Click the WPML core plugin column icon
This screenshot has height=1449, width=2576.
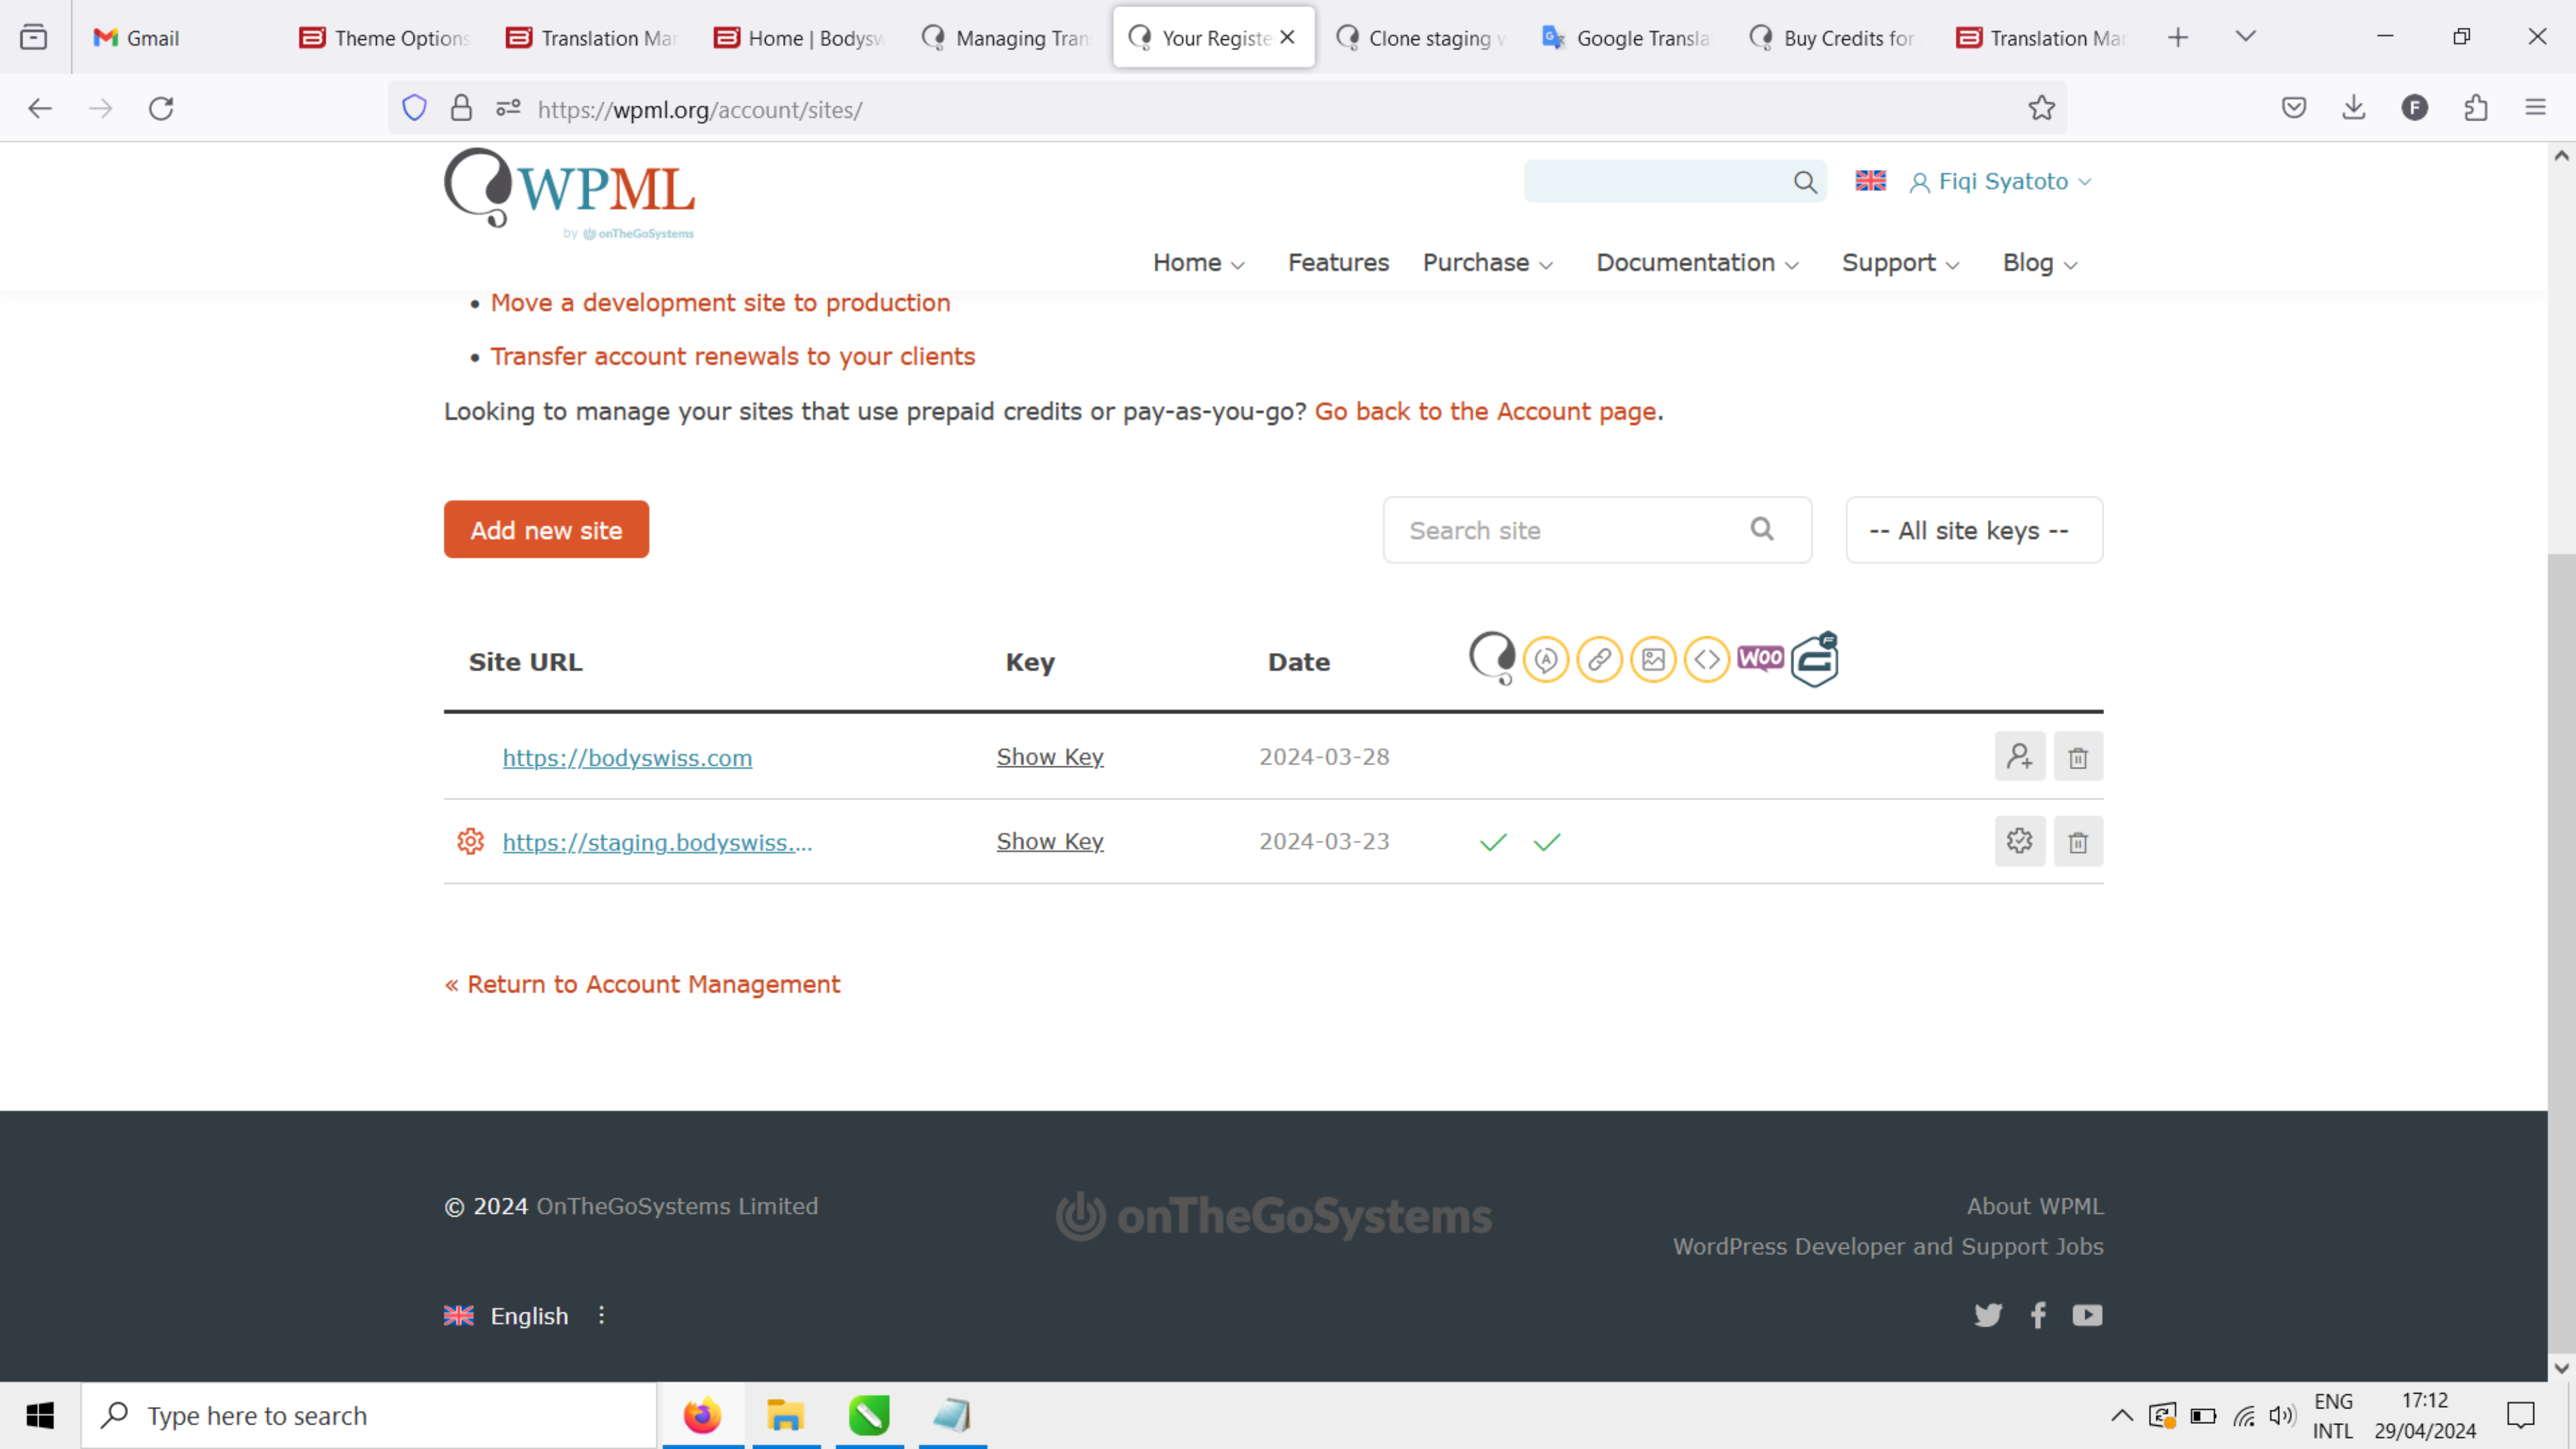[1492, 659]
